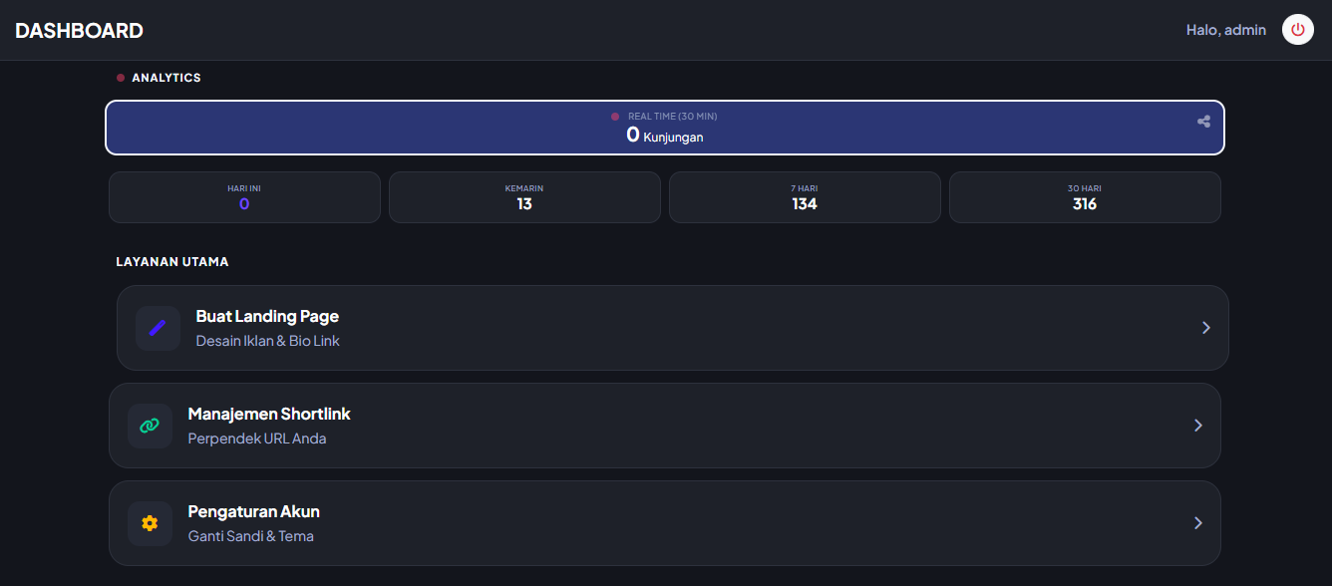The width and height of the screenshot is (1332, 586).
Task: Expand the Pengaturan Akun card chevron
Action: point(1197,523)
